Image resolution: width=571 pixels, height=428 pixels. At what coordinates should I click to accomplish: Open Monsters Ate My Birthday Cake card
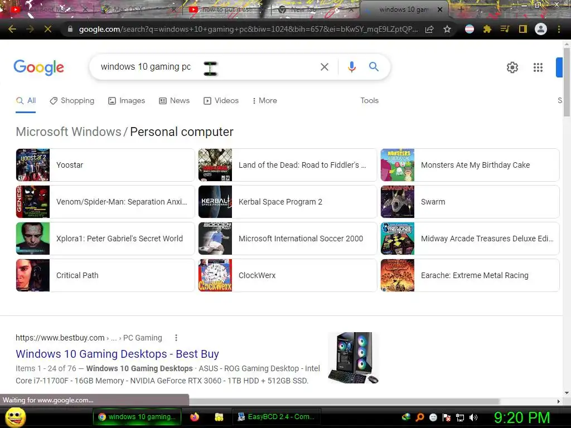[x=470, y=165]
